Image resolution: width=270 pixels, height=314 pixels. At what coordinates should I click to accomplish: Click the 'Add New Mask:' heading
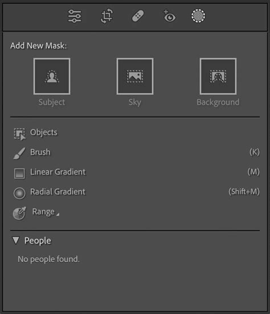coord(39,46)
